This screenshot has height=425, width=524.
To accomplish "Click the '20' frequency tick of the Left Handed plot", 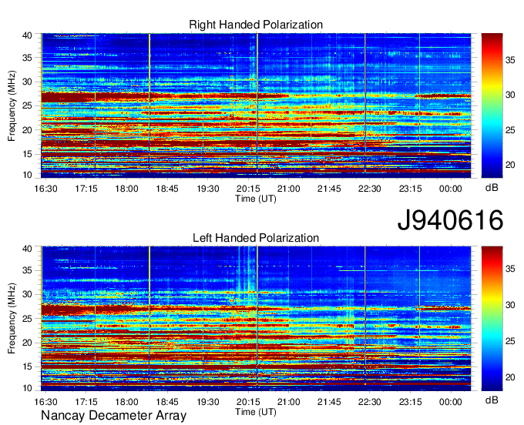I will point(27,343).
